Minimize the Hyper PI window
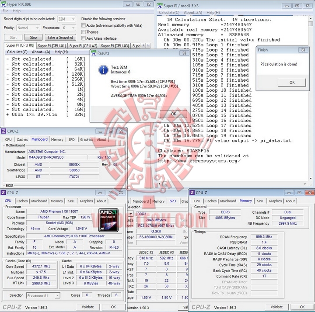315x312 pixels. click(x=128, y=4)
